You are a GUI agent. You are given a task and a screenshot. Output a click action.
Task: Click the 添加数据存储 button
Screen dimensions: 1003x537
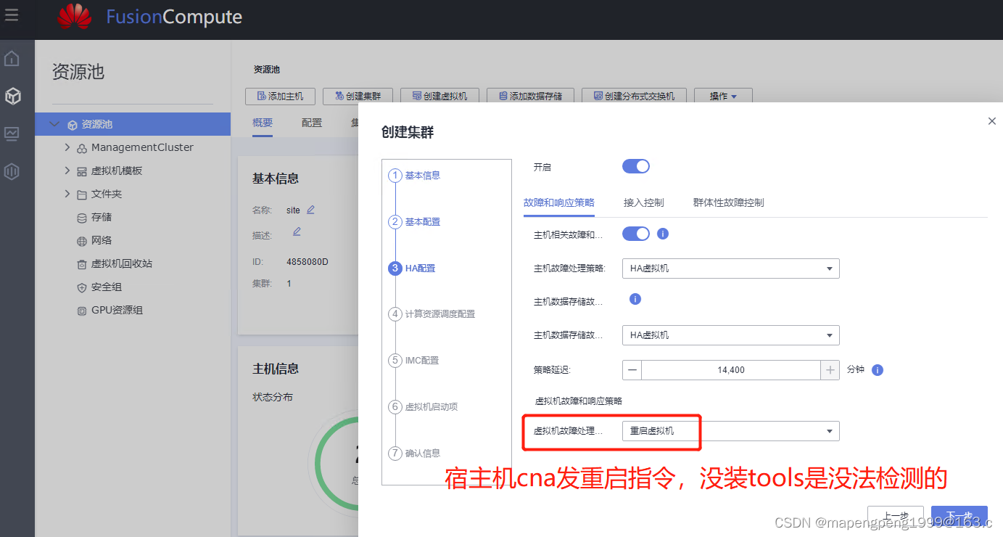tap(530, 96)
